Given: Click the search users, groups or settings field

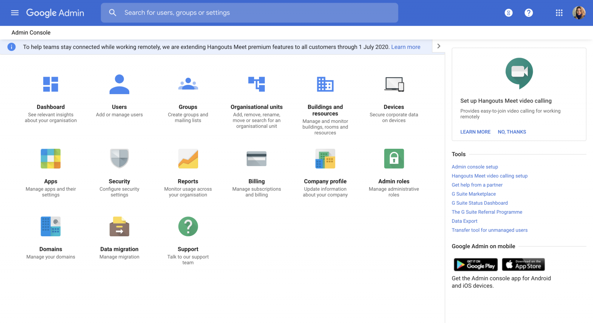Looking at the screenshot, I should click(249, 13).
